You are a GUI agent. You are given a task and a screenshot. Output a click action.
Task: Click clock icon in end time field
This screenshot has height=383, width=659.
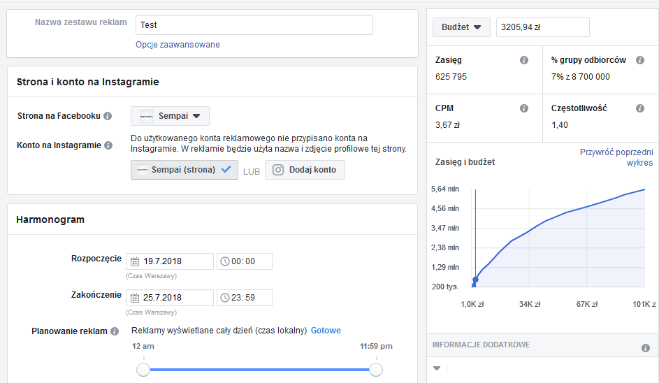click(225, 298)
